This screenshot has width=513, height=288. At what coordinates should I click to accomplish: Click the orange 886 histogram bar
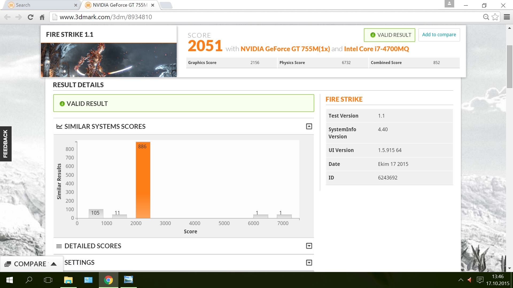tap(143, 180)
